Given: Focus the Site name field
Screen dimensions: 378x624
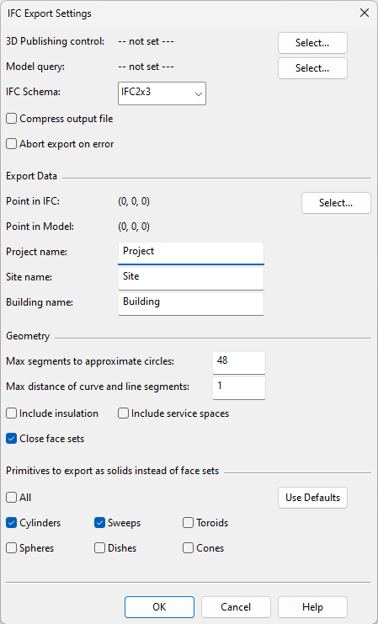Looking at the screenshot, I should pos(191,279).
